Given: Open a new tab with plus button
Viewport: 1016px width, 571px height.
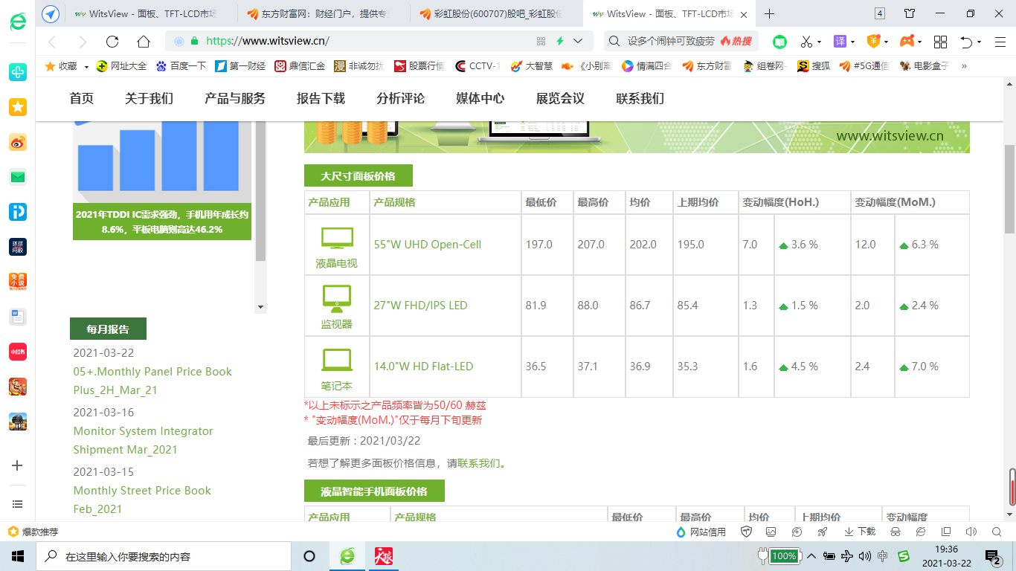Looking at the screenshot, I should click(770, 14).
